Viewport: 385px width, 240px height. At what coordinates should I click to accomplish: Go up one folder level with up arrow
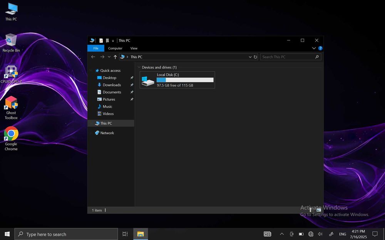[x=115, y=57]
